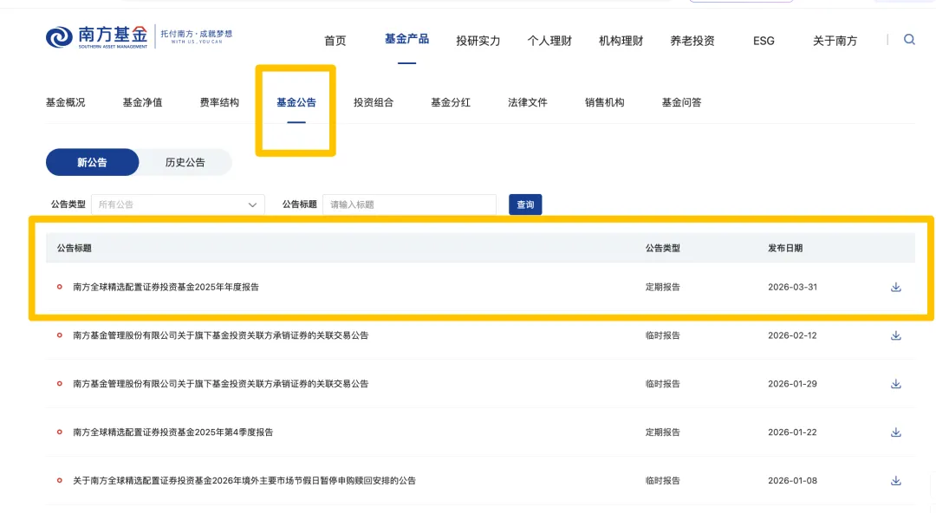
Task: Click 定期报告 in the 年度报告 row
Action: pyautogui.click(x=663, y=287)
